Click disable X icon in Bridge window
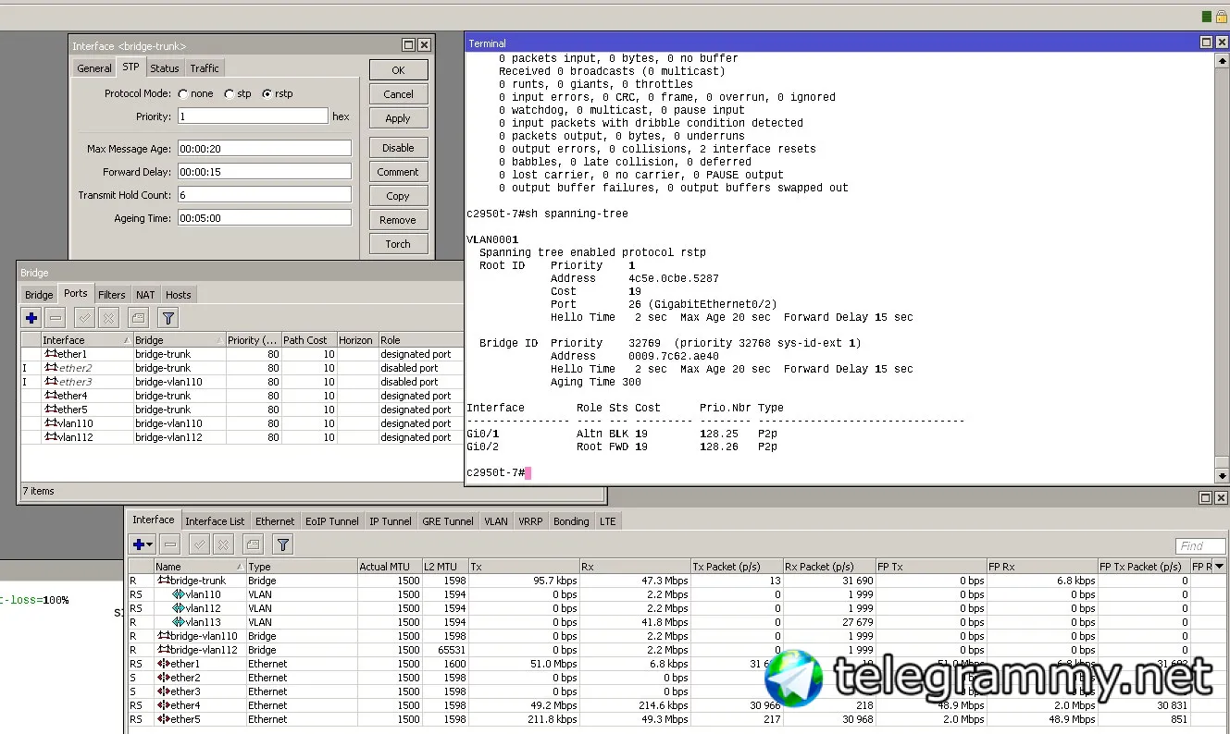Image resolution: width=1230 pixels, height=734 pixels. [x=108, y=318]
